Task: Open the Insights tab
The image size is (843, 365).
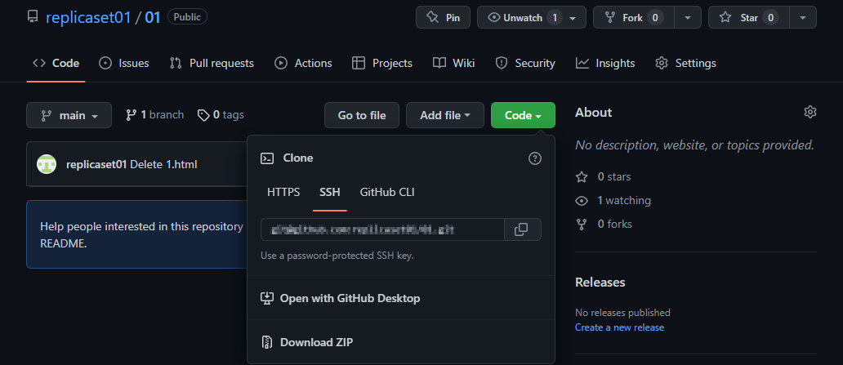Action: click(x=605, y=63)
